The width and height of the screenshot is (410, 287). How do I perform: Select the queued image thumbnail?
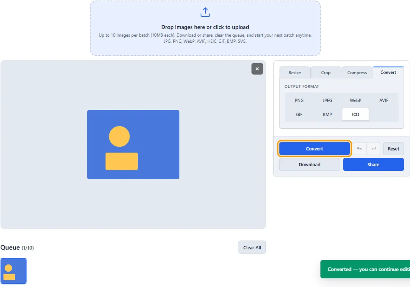coord(13,271)
